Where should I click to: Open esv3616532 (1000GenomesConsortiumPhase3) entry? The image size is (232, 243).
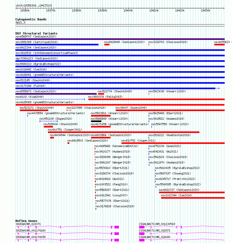point(47,53)
